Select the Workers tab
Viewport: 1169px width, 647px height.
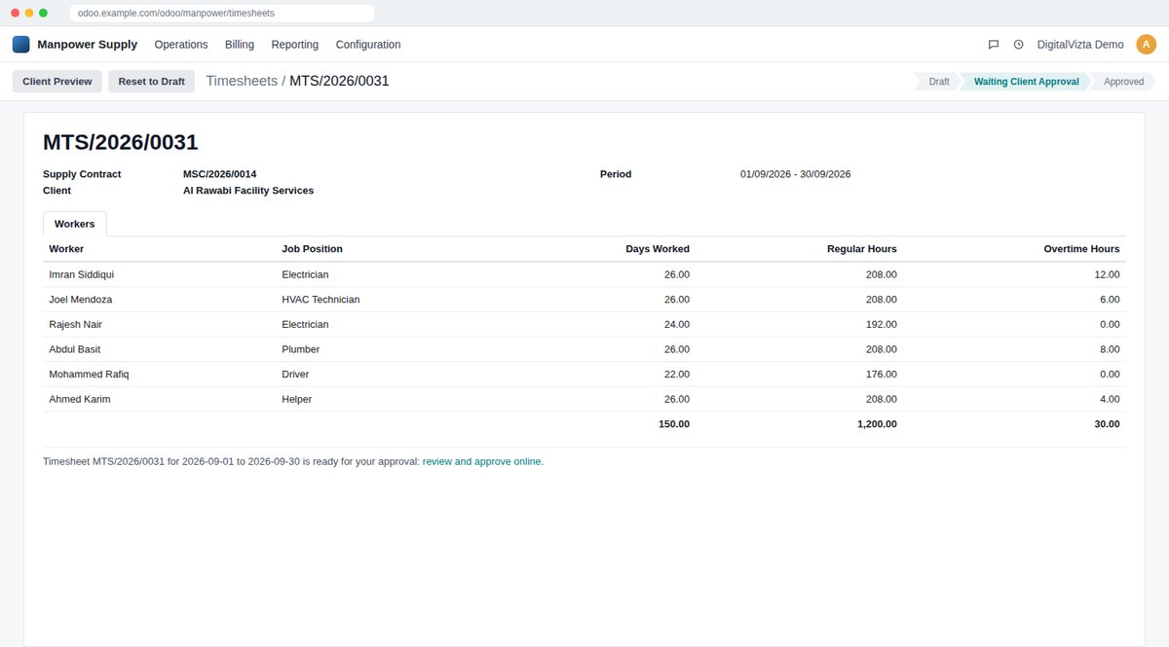pyautogui.click(x=75, y=224)
